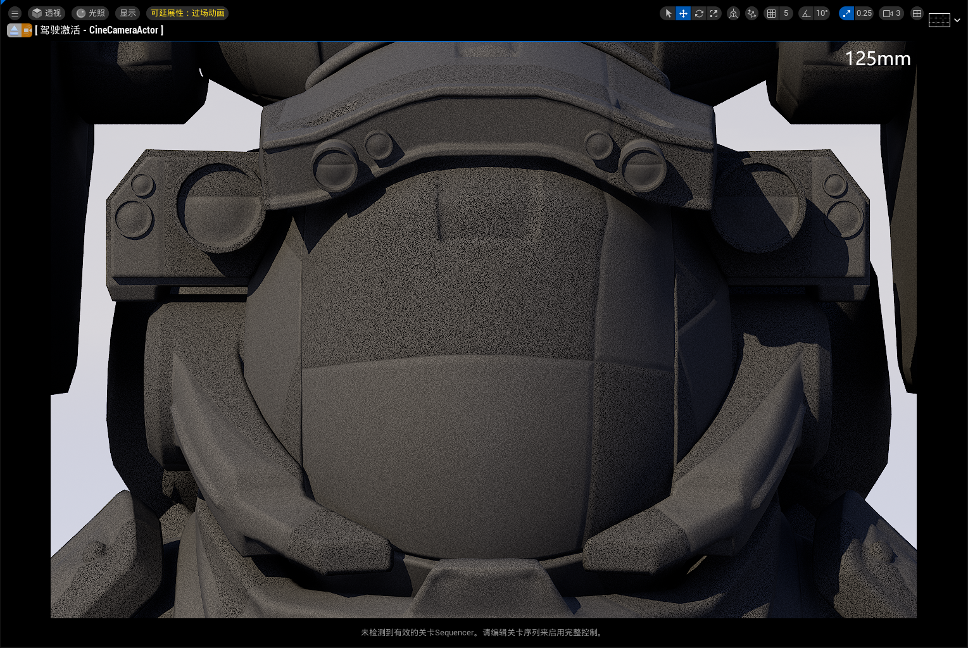Toggle rotation angle snapping
Screen dimensions: 968x648
tap(806, 13)
